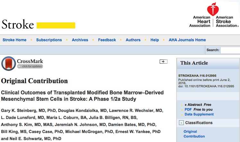Image resolution: width=240 pixels, height=142 pixels.
Task: Open the Stroke Home menu item
Action: click(14, 40)
